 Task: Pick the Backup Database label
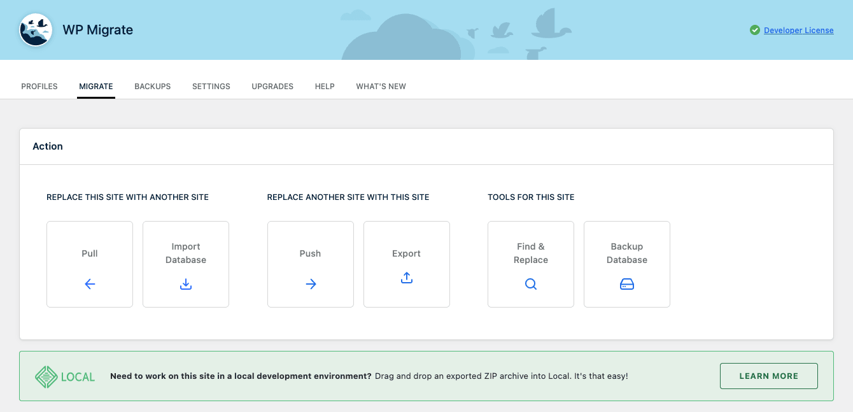[x=627, y=253]
